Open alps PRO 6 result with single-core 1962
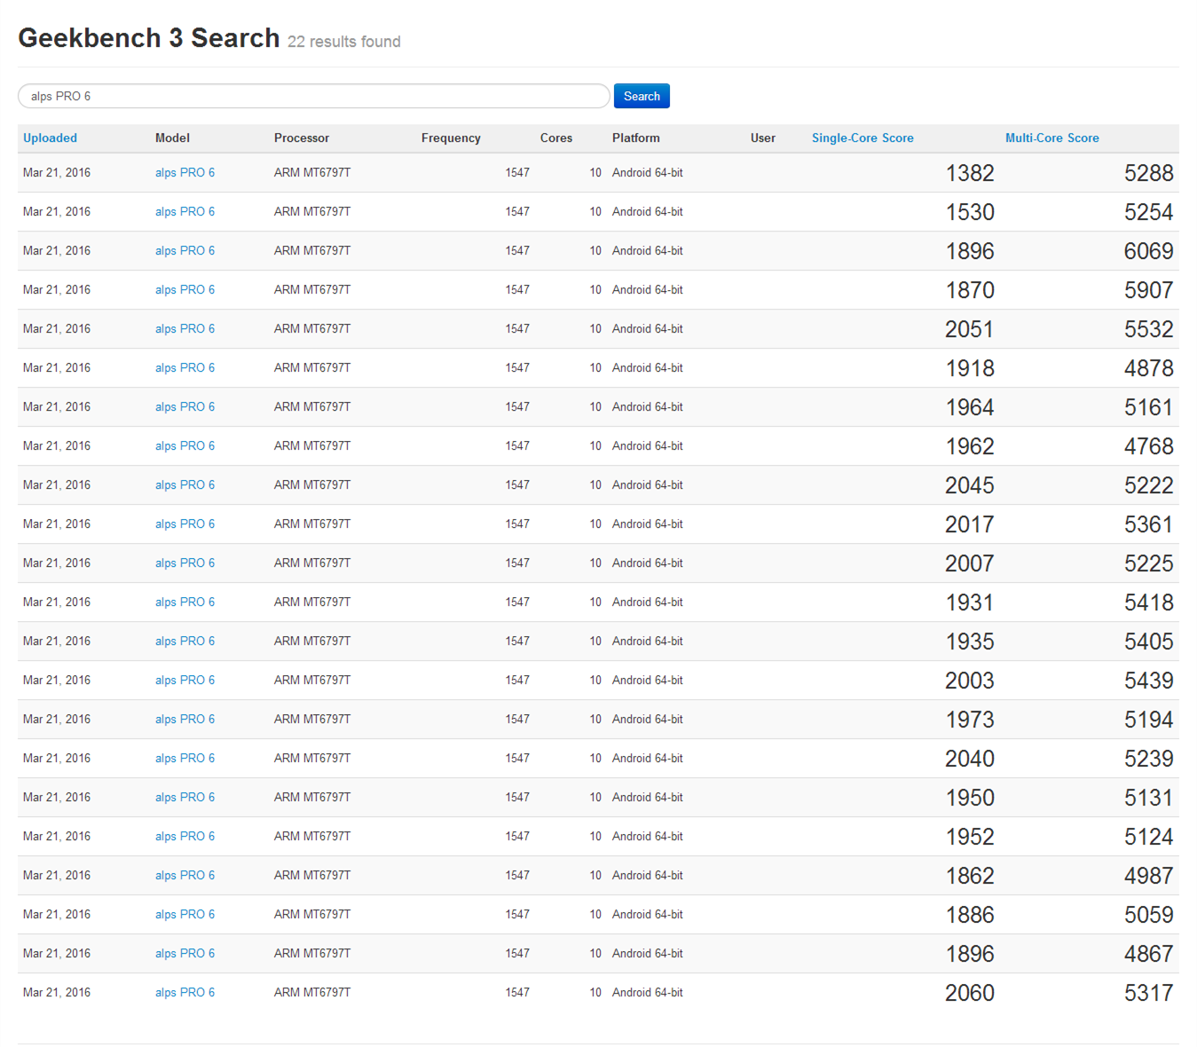This screenshot has width=1197, height=1047. tap(185, 445)
